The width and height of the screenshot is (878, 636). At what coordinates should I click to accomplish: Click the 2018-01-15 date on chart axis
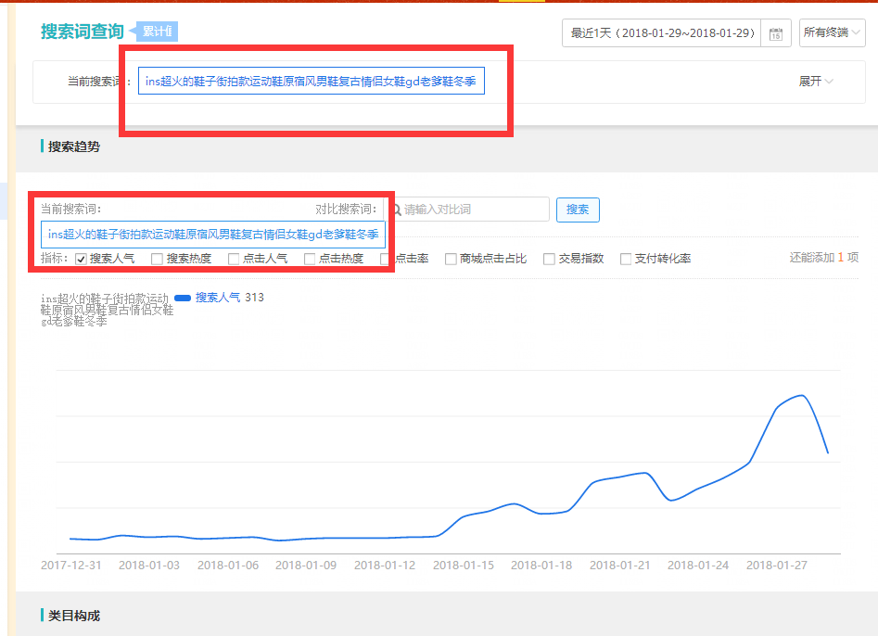463,565
